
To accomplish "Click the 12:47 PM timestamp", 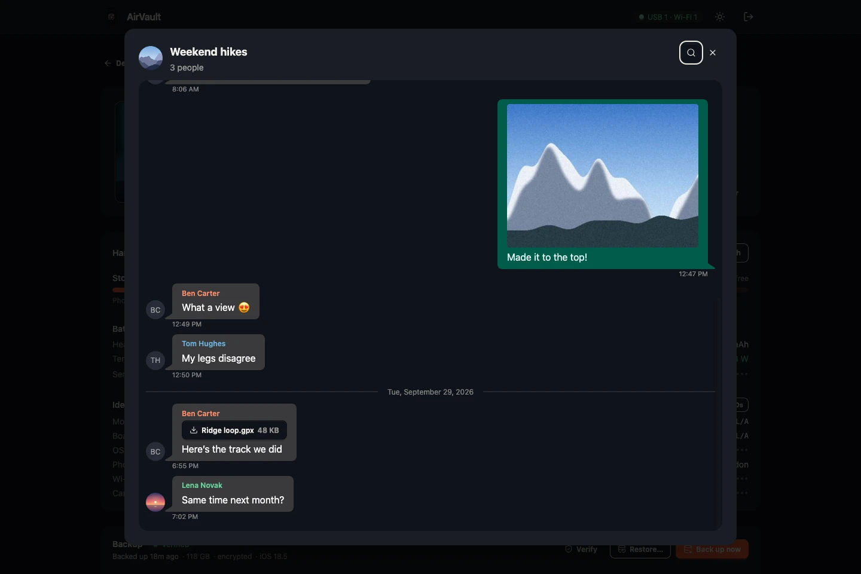I will tap(693, 274).
